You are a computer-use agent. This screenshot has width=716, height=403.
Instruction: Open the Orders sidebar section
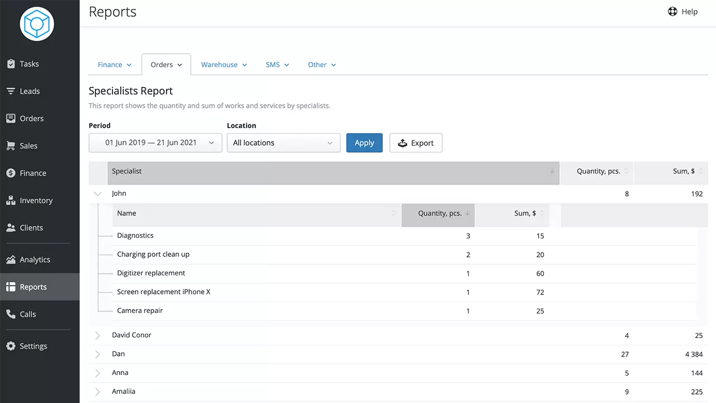40,119
